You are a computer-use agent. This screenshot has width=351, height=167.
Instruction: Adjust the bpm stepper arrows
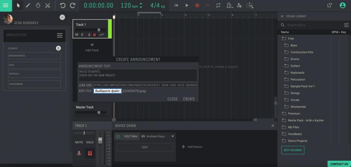141,6
